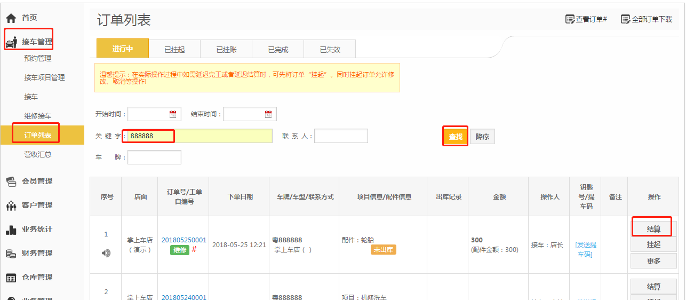686x300 pixels.
Task: Open the end time calendar picker icon
Action: [x=268, y=114]
